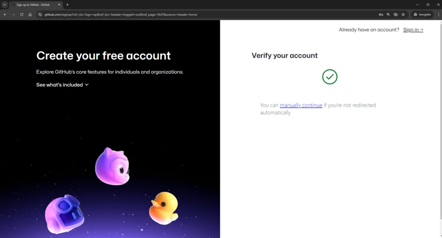The image size is (442, 238).
Task: Click the Explore GitHub's core features text
Action: [110, 72]
